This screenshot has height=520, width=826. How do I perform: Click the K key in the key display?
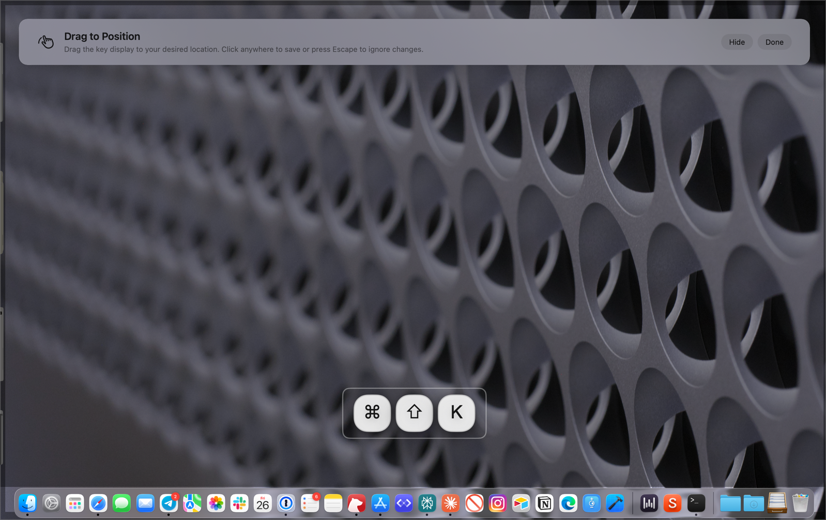tap(456, 413)
